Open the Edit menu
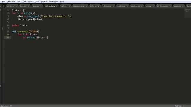The image size is (191, 107). click(x=4, y=1)
